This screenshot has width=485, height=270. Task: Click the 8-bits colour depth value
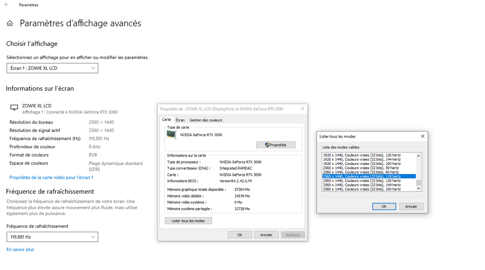[x=95, y=147]
